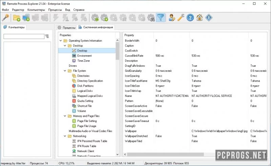Select the Системная информация tab

coord(96,27)
